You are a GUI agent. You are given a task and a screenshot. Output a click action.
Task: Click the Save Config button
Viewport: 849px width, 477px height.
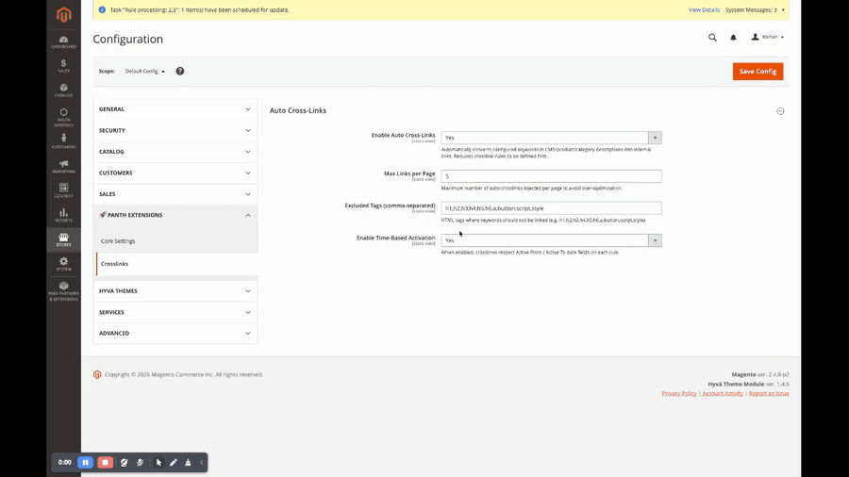[x=757, y=72]
